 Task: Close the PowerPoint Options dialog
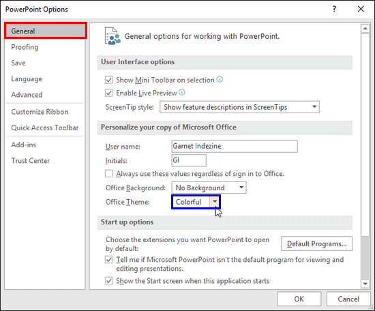pos(361,9)
